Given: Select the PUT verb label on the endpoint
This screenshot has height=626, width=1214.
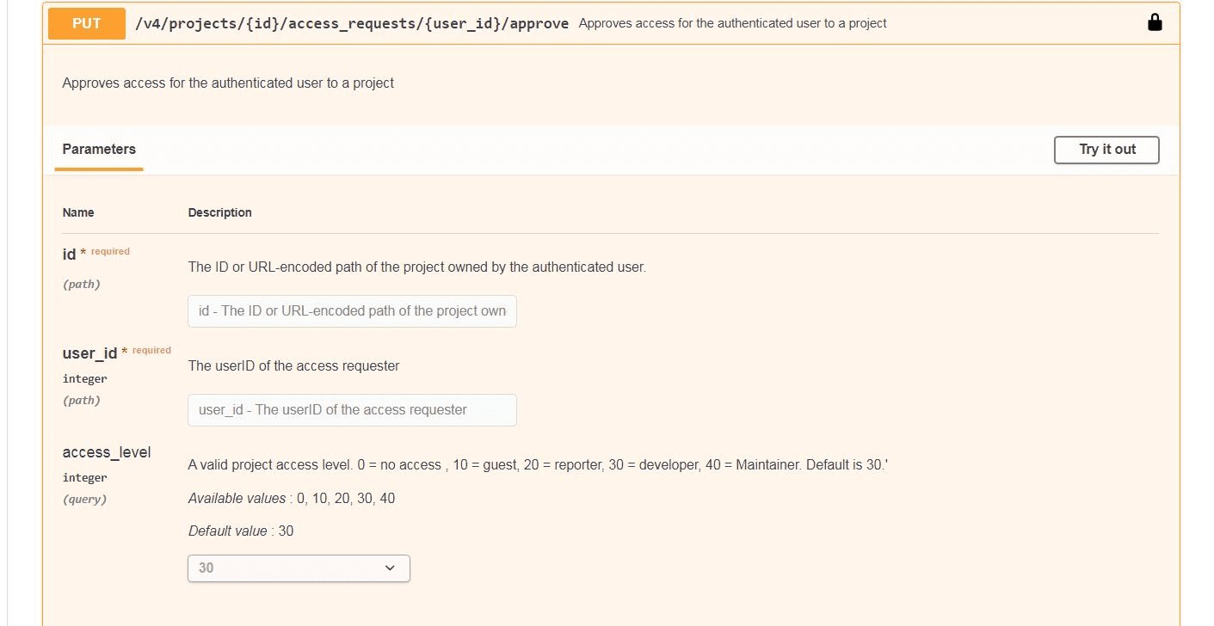Looking at the screenshot, I should coord(85,23).
